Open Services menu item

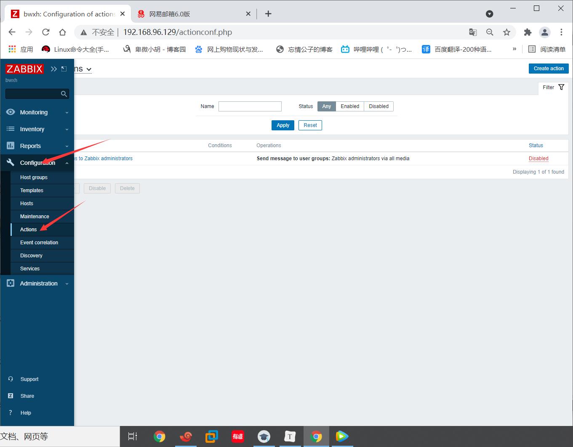42,269
